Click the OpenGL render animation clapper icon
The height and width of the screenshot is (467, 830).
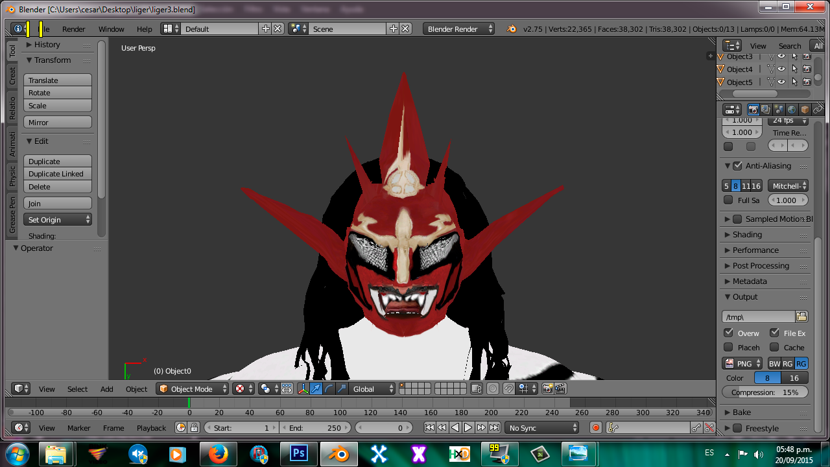561,389
